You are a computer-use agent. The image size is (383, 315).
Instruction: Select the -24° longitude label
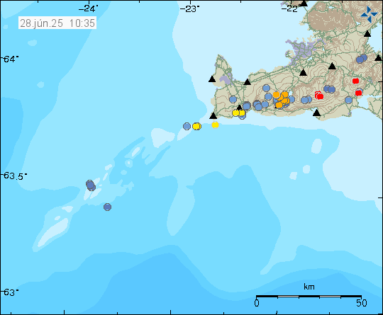tap(88, 8)
